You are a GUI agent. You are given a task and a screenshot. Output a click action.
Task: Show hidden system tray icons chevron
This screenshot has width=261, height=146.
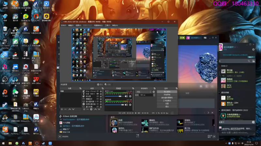(226, 143)
